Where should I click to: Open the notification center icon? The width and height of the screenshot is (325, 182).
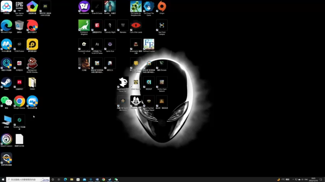click(x=321, y=180)
